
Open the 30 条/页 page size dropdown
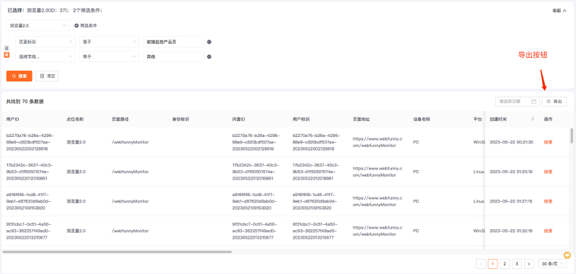(552, 263)
